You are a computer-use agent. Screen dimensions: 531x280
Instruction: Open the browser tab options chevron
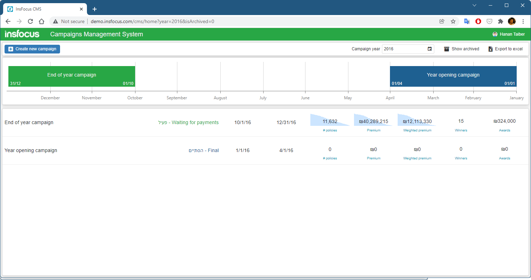point(474,5)
